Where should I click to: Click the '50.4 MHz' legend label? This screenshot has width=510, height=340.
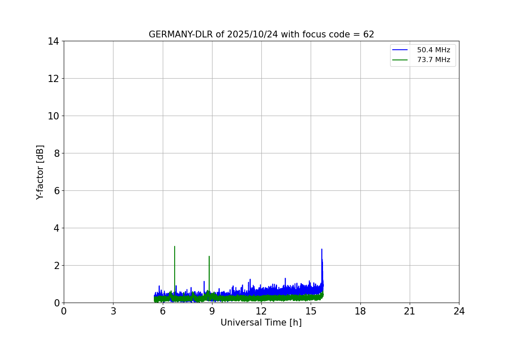pyautogui.click(x=433, y=50)
